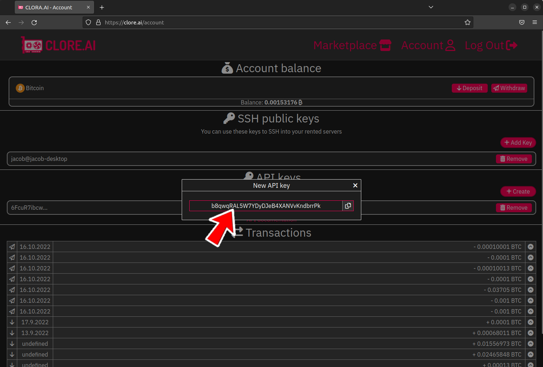Copy the new API key to clipboard
Viewport: 543px width, 367px height.
(x=348, y=205)
